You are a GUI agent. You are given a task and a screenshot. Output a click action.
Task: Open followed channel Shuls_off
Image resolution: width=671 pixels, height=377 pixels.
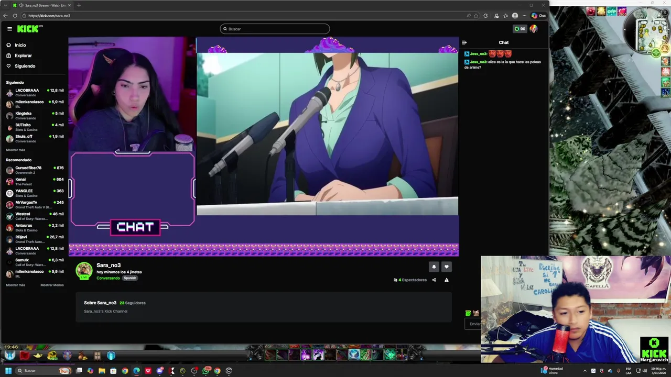tap(35, 138)
